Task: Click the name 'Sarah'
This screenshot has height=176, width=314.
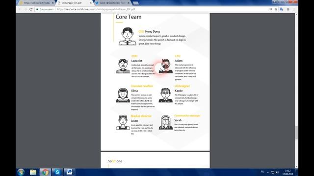Action: 178,120
